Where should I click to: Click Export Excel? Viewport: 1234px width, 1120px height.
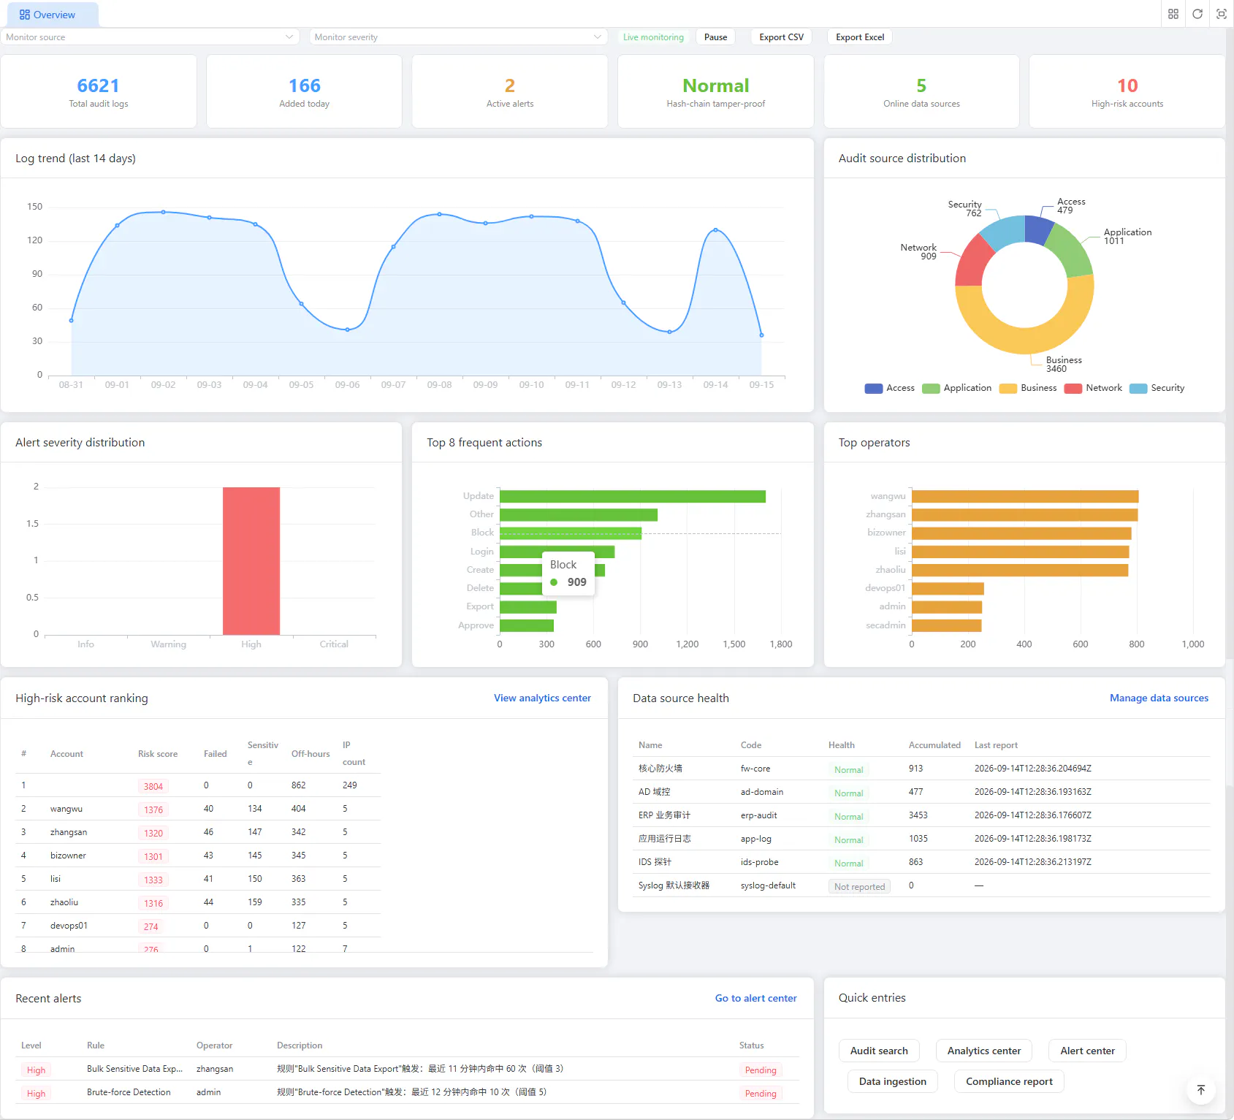[860, 37]
